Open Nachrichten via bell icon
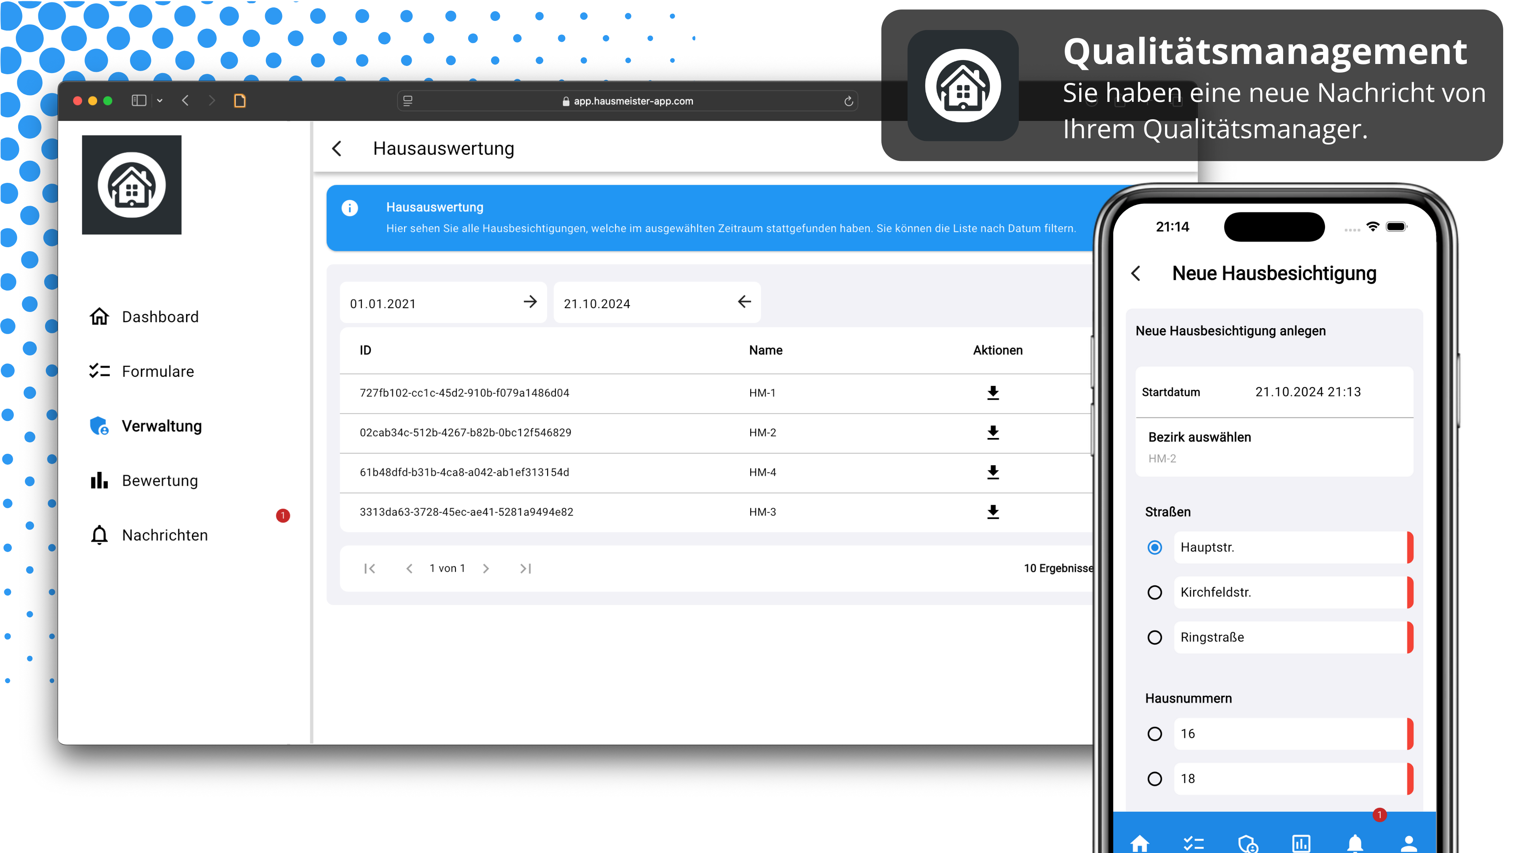Image resolution: width=1517 pixels, height=853 pixels. pos(99,535)
